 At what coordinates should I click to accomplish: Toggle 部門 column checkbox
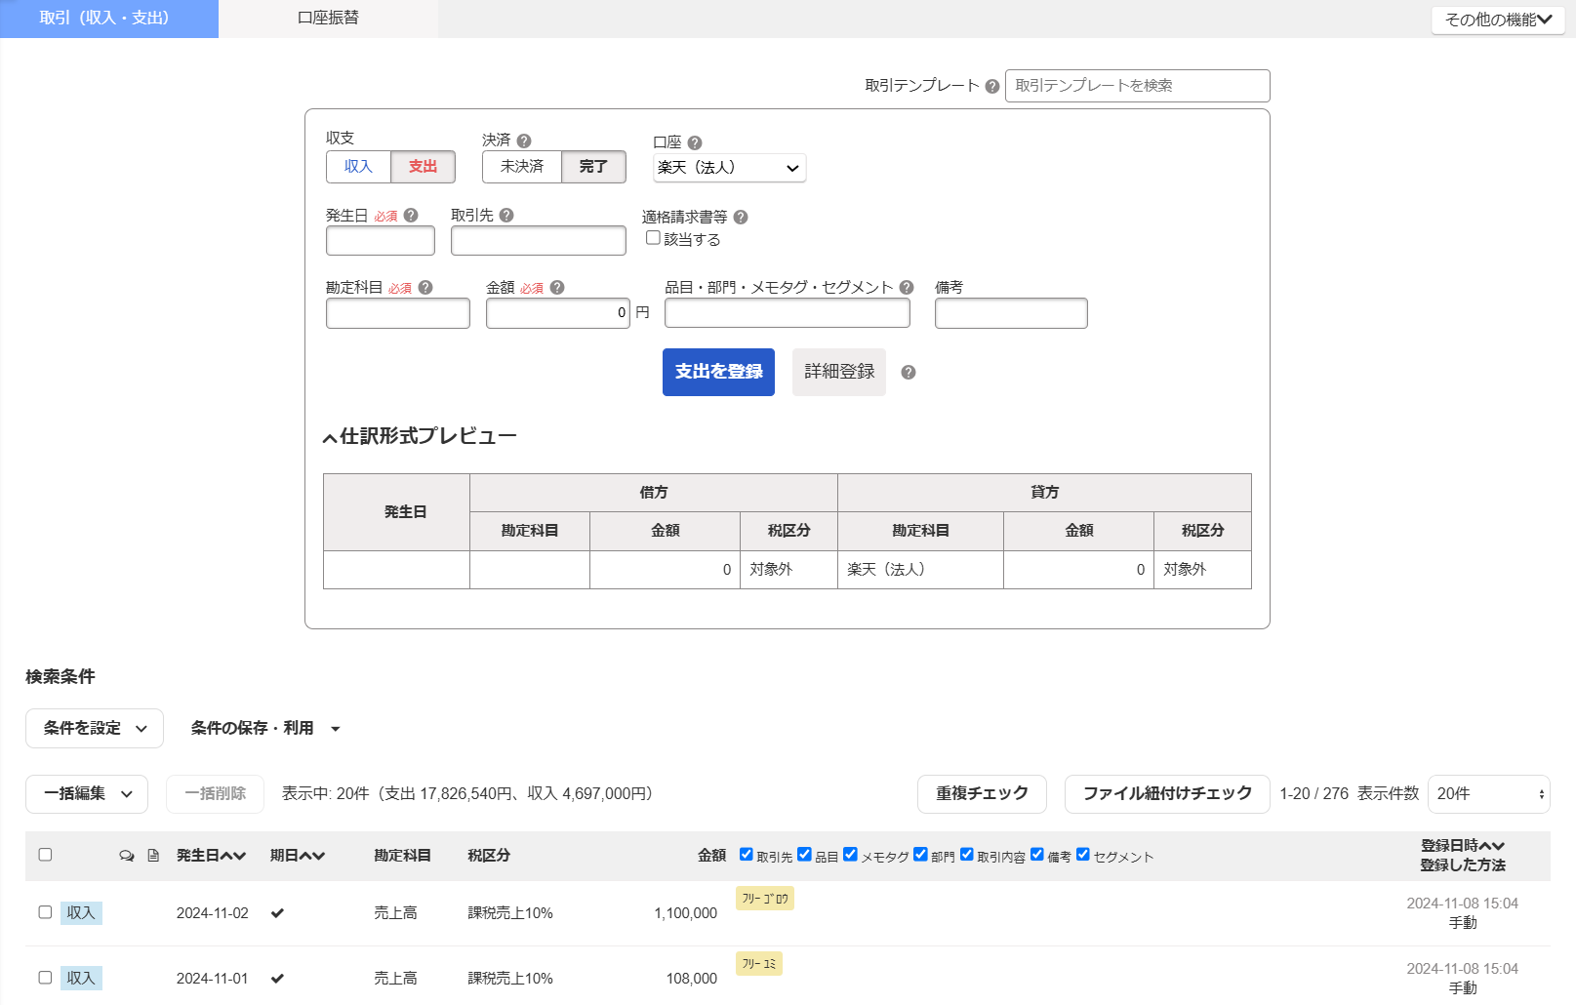click(920, 855)
